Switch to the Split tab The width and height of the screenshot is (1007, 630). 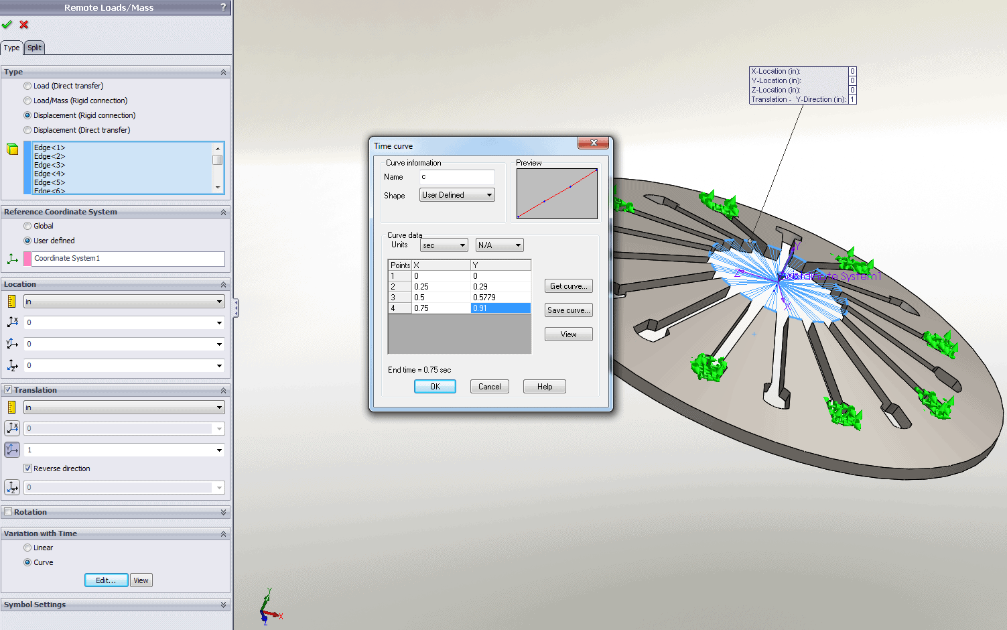point(34,48)
